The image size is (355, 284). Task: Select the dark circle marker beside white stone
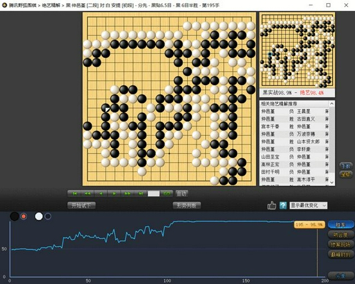(48, 216)
